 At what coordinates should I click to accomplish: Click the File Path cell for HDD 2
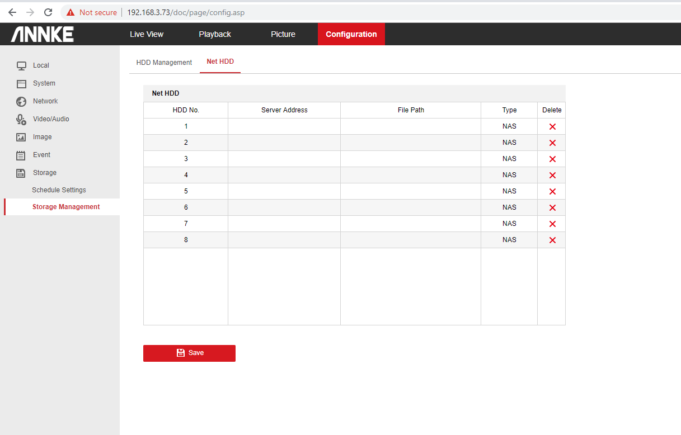point(410,143)
